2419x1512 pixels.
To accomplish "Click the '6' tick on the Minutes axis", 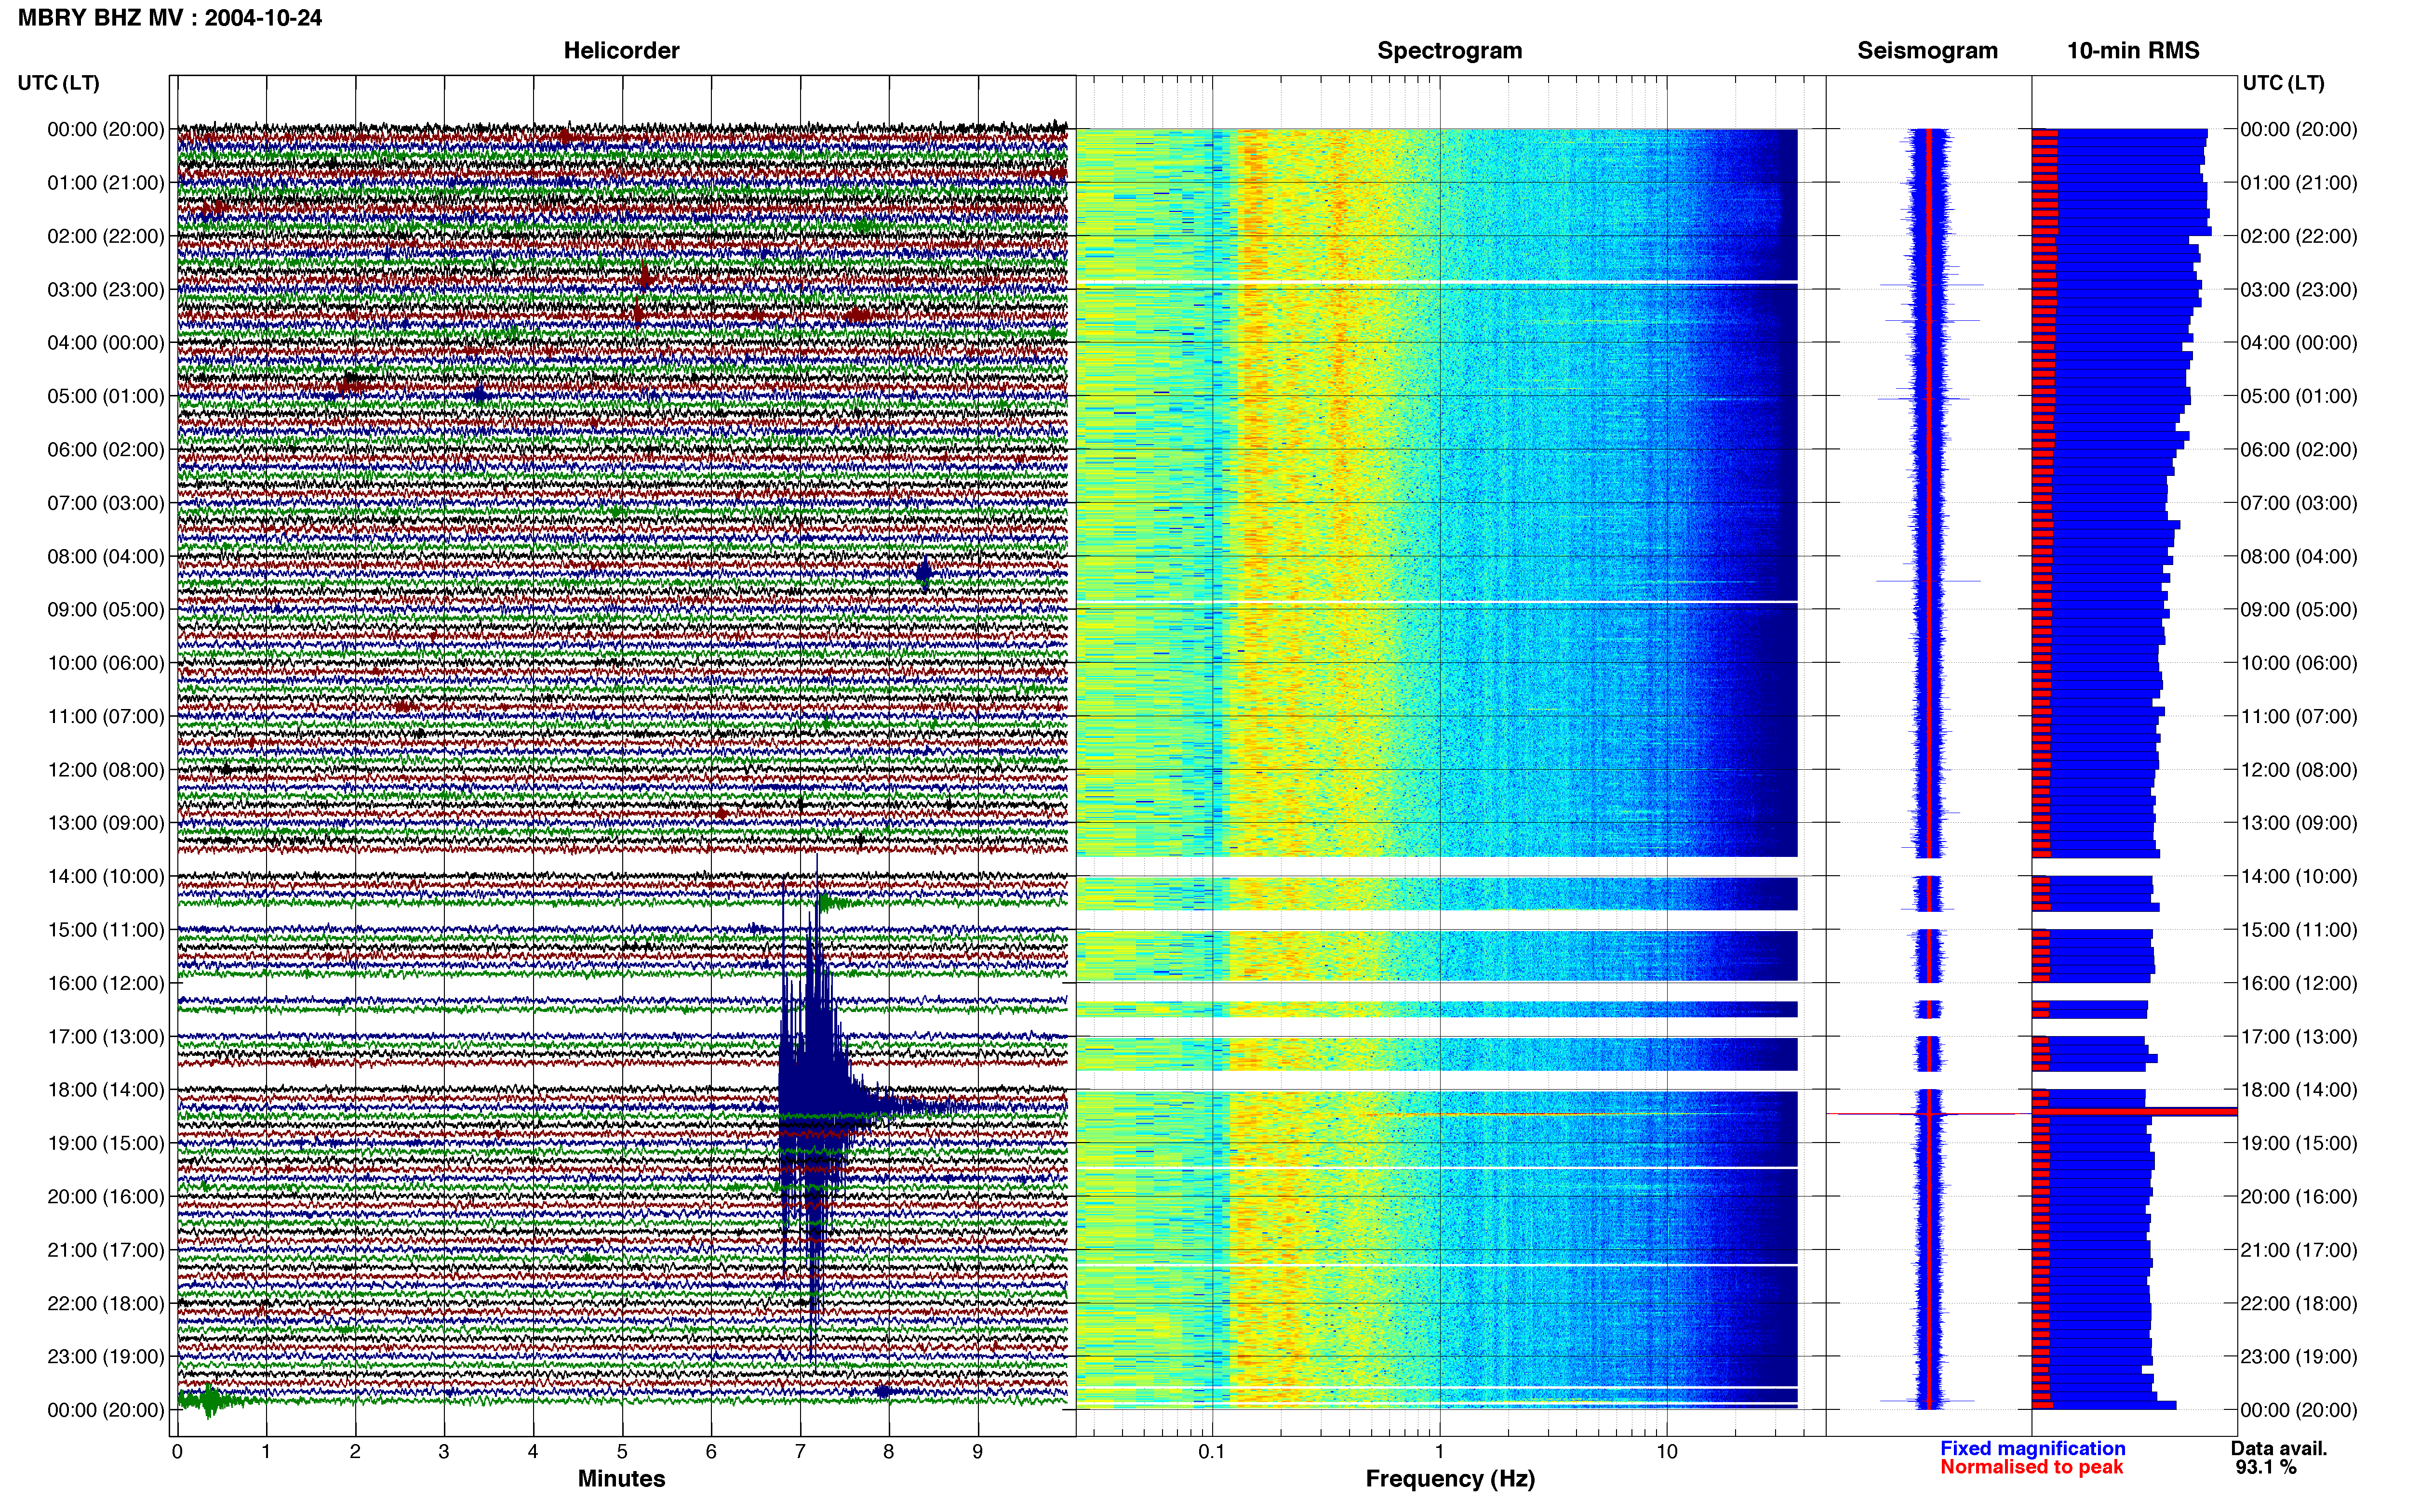I will pyautogui.click(x=711, y=1452).
